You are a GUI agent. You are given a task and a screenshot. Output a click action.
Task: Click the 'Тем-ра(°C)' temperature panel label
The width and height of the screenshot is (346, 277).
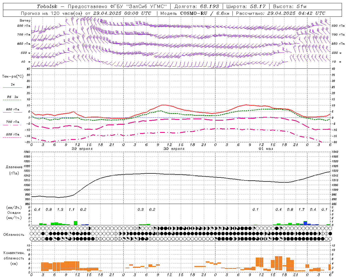pos(13,77)
